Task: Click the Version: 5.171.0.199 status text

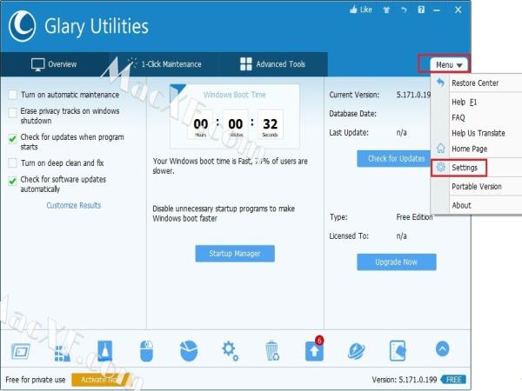Action: 405,380
